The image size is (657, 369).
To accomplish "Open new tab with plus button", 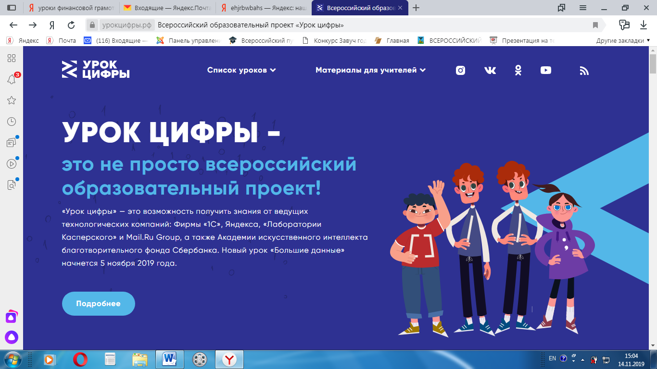I will (416, 8).
